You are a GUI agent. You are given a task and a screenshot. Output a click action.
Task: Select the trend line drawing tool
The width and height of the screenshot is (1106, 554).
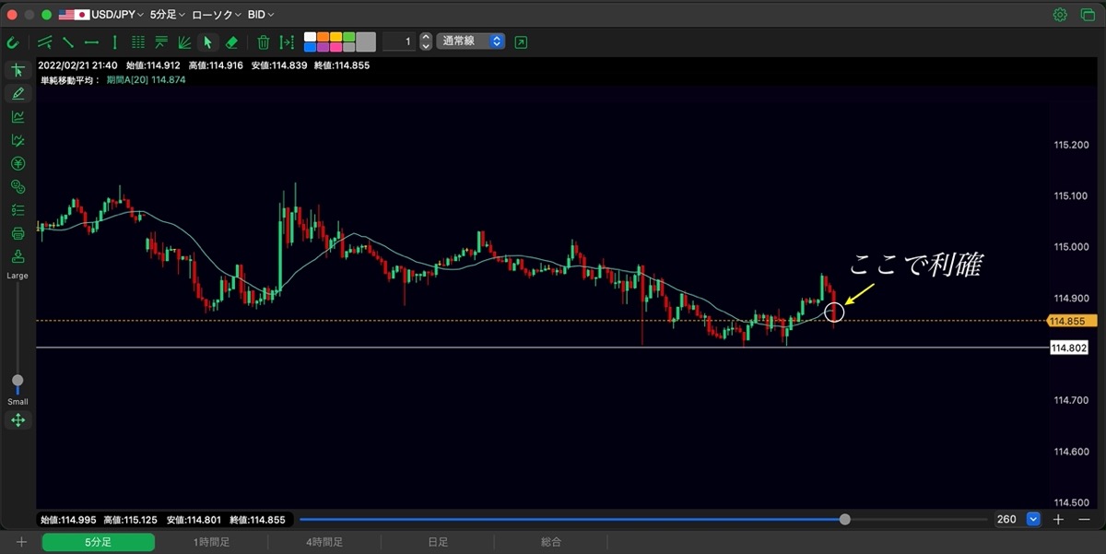tap(67, 41)
